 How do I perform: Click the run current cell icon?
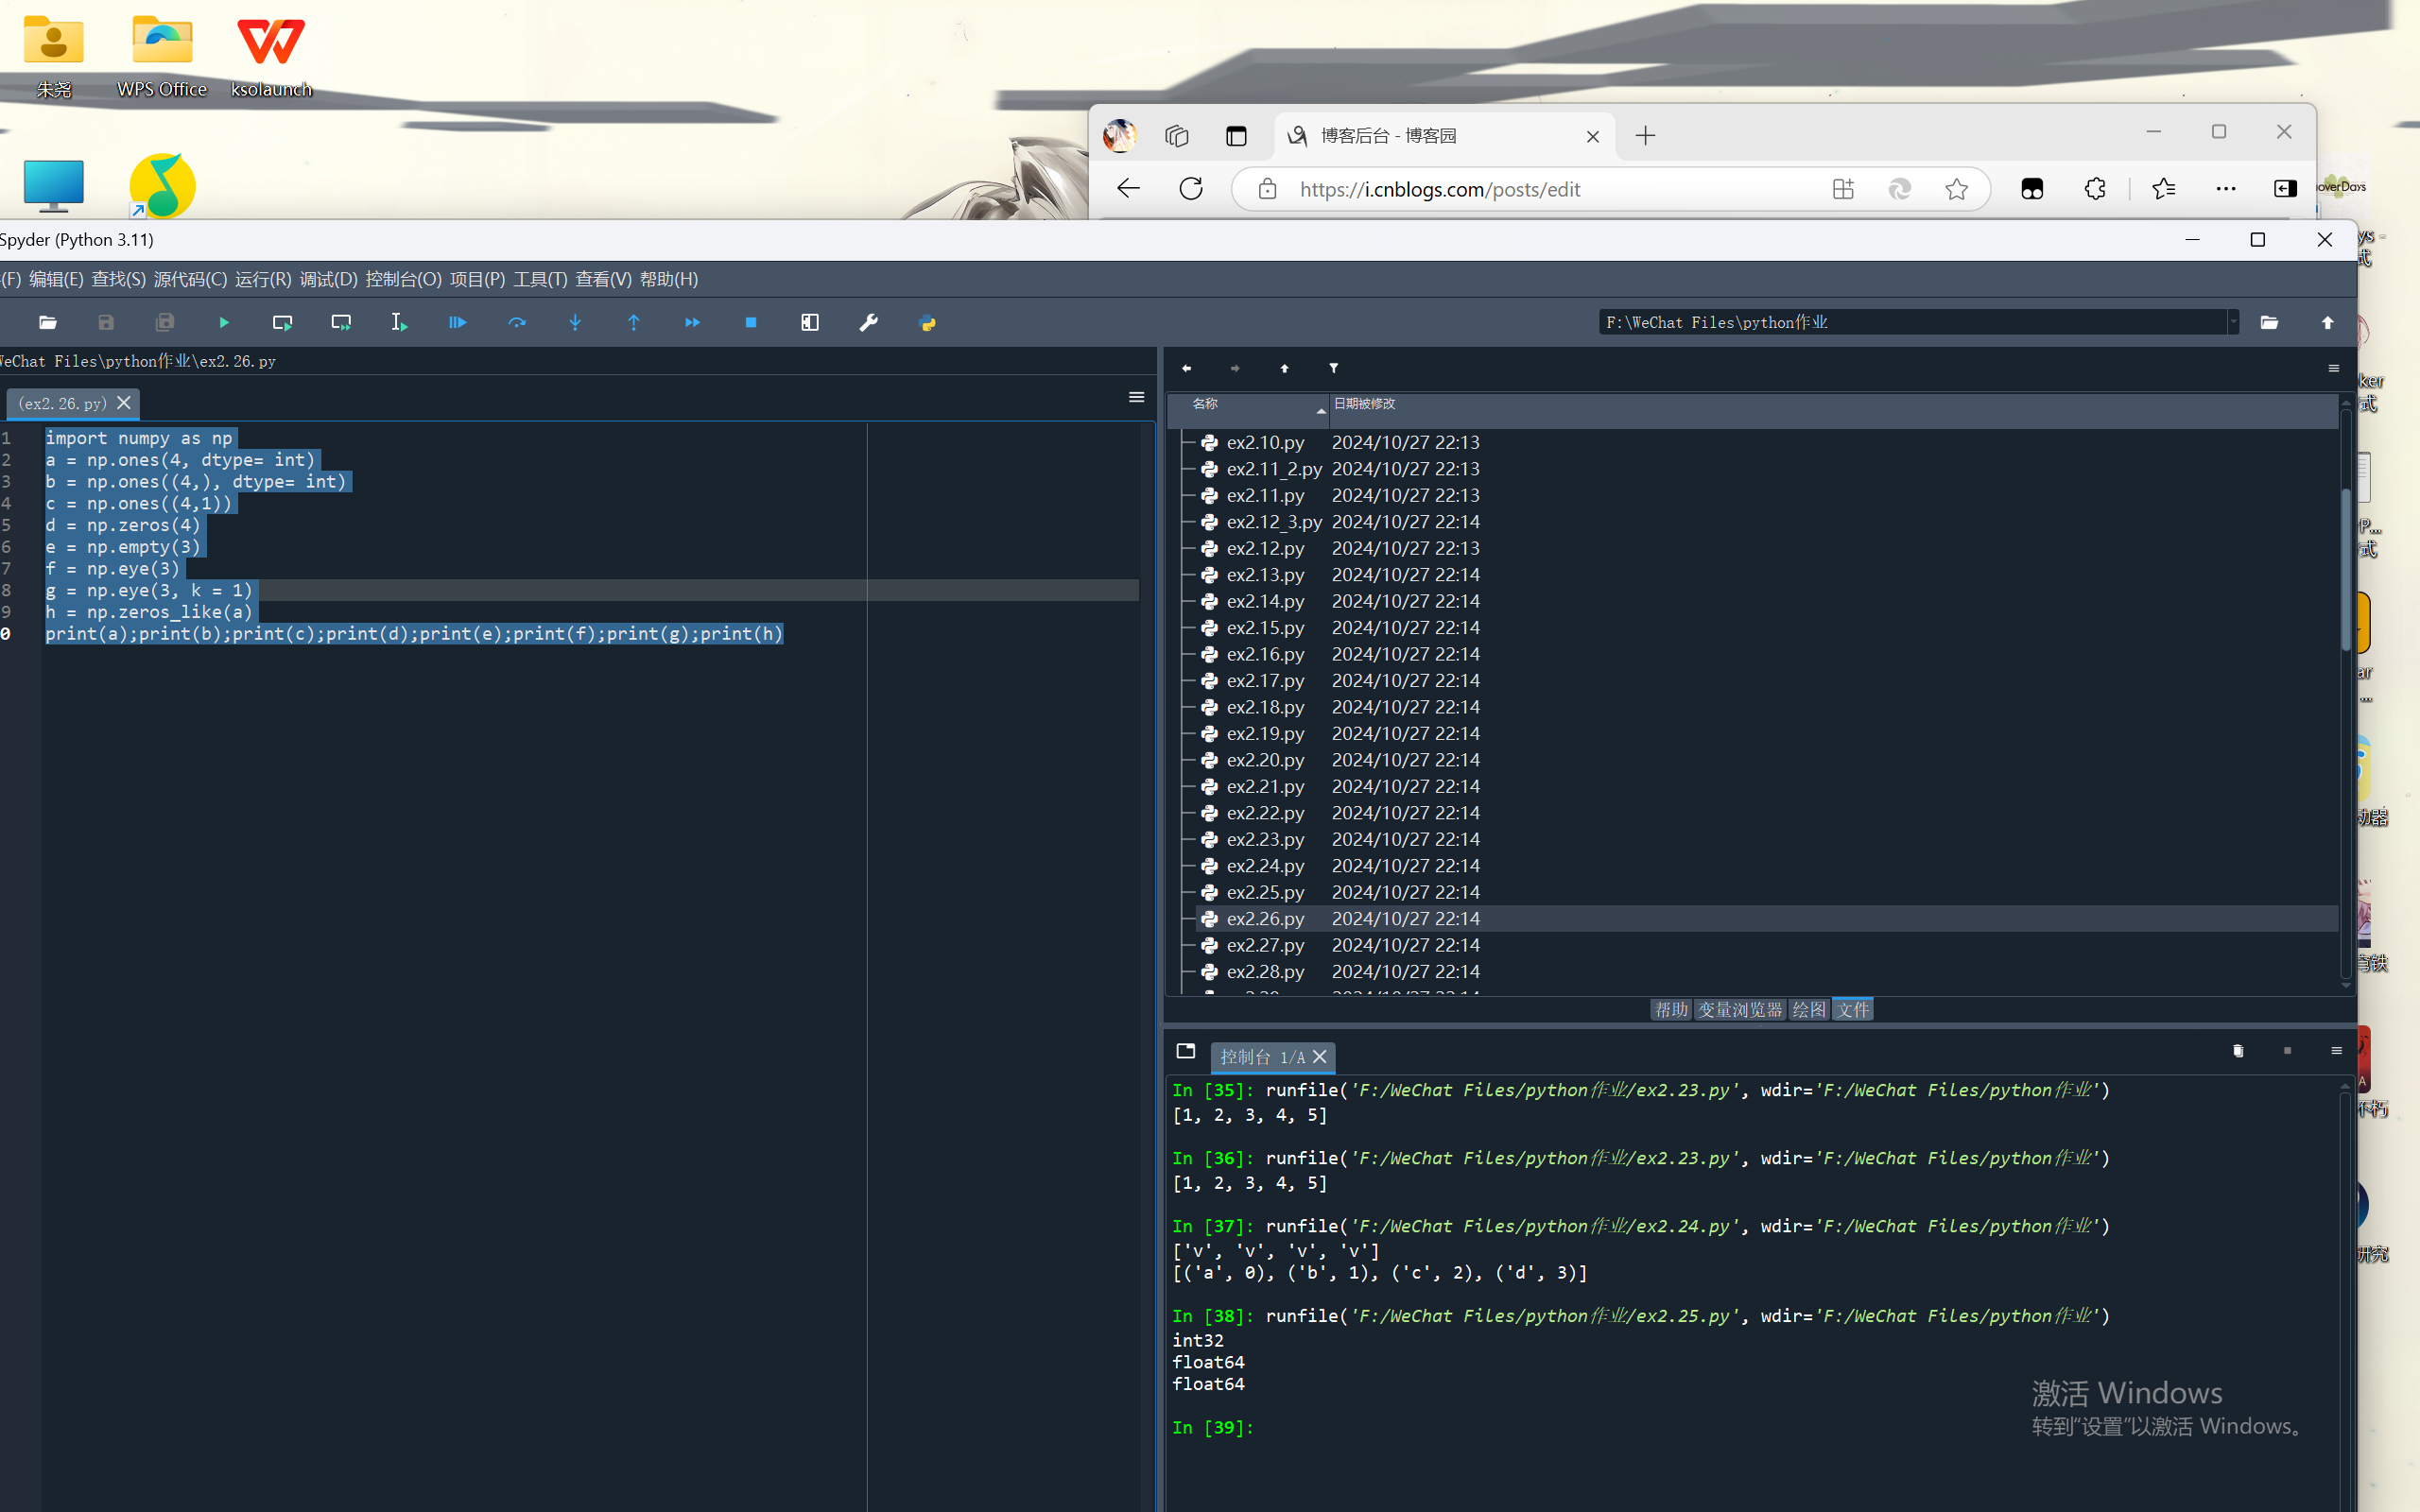point(282,322)
